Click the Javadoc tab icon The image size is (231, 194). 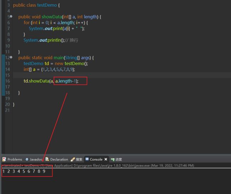pyautogui.click(x=27, y=160)
